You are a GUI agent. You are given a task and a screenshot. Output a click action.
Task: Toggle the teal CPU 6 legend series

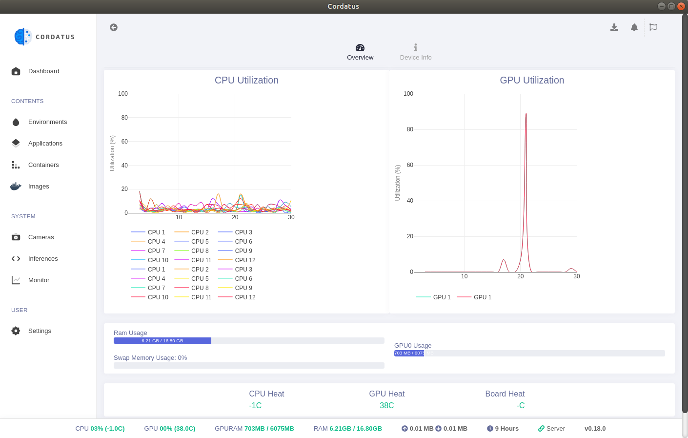[235, 279]
